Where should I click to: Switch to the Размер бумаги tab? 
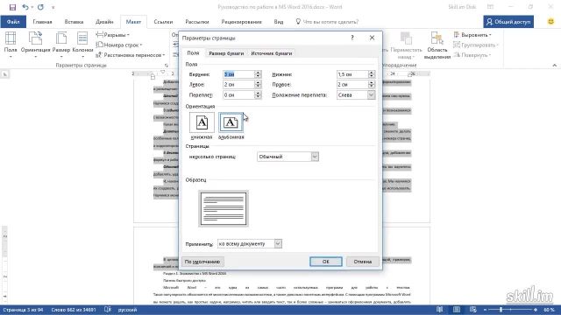(226, 53)
